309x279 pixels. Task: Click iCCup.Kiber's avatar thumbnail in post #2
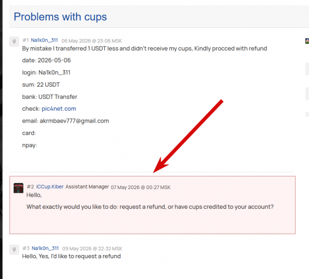point(19,188)
